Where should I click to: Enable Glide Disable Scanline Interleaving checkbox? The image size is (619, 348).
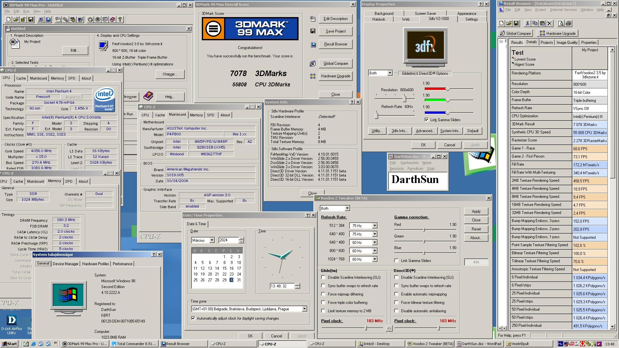(x=323, y=277)
